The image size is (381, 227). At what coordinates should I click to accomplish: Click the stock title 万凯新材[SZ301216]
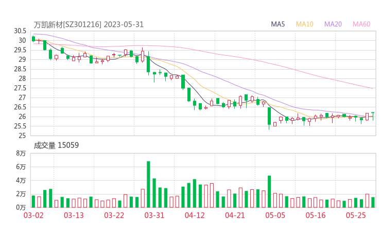tap(68, 24)
